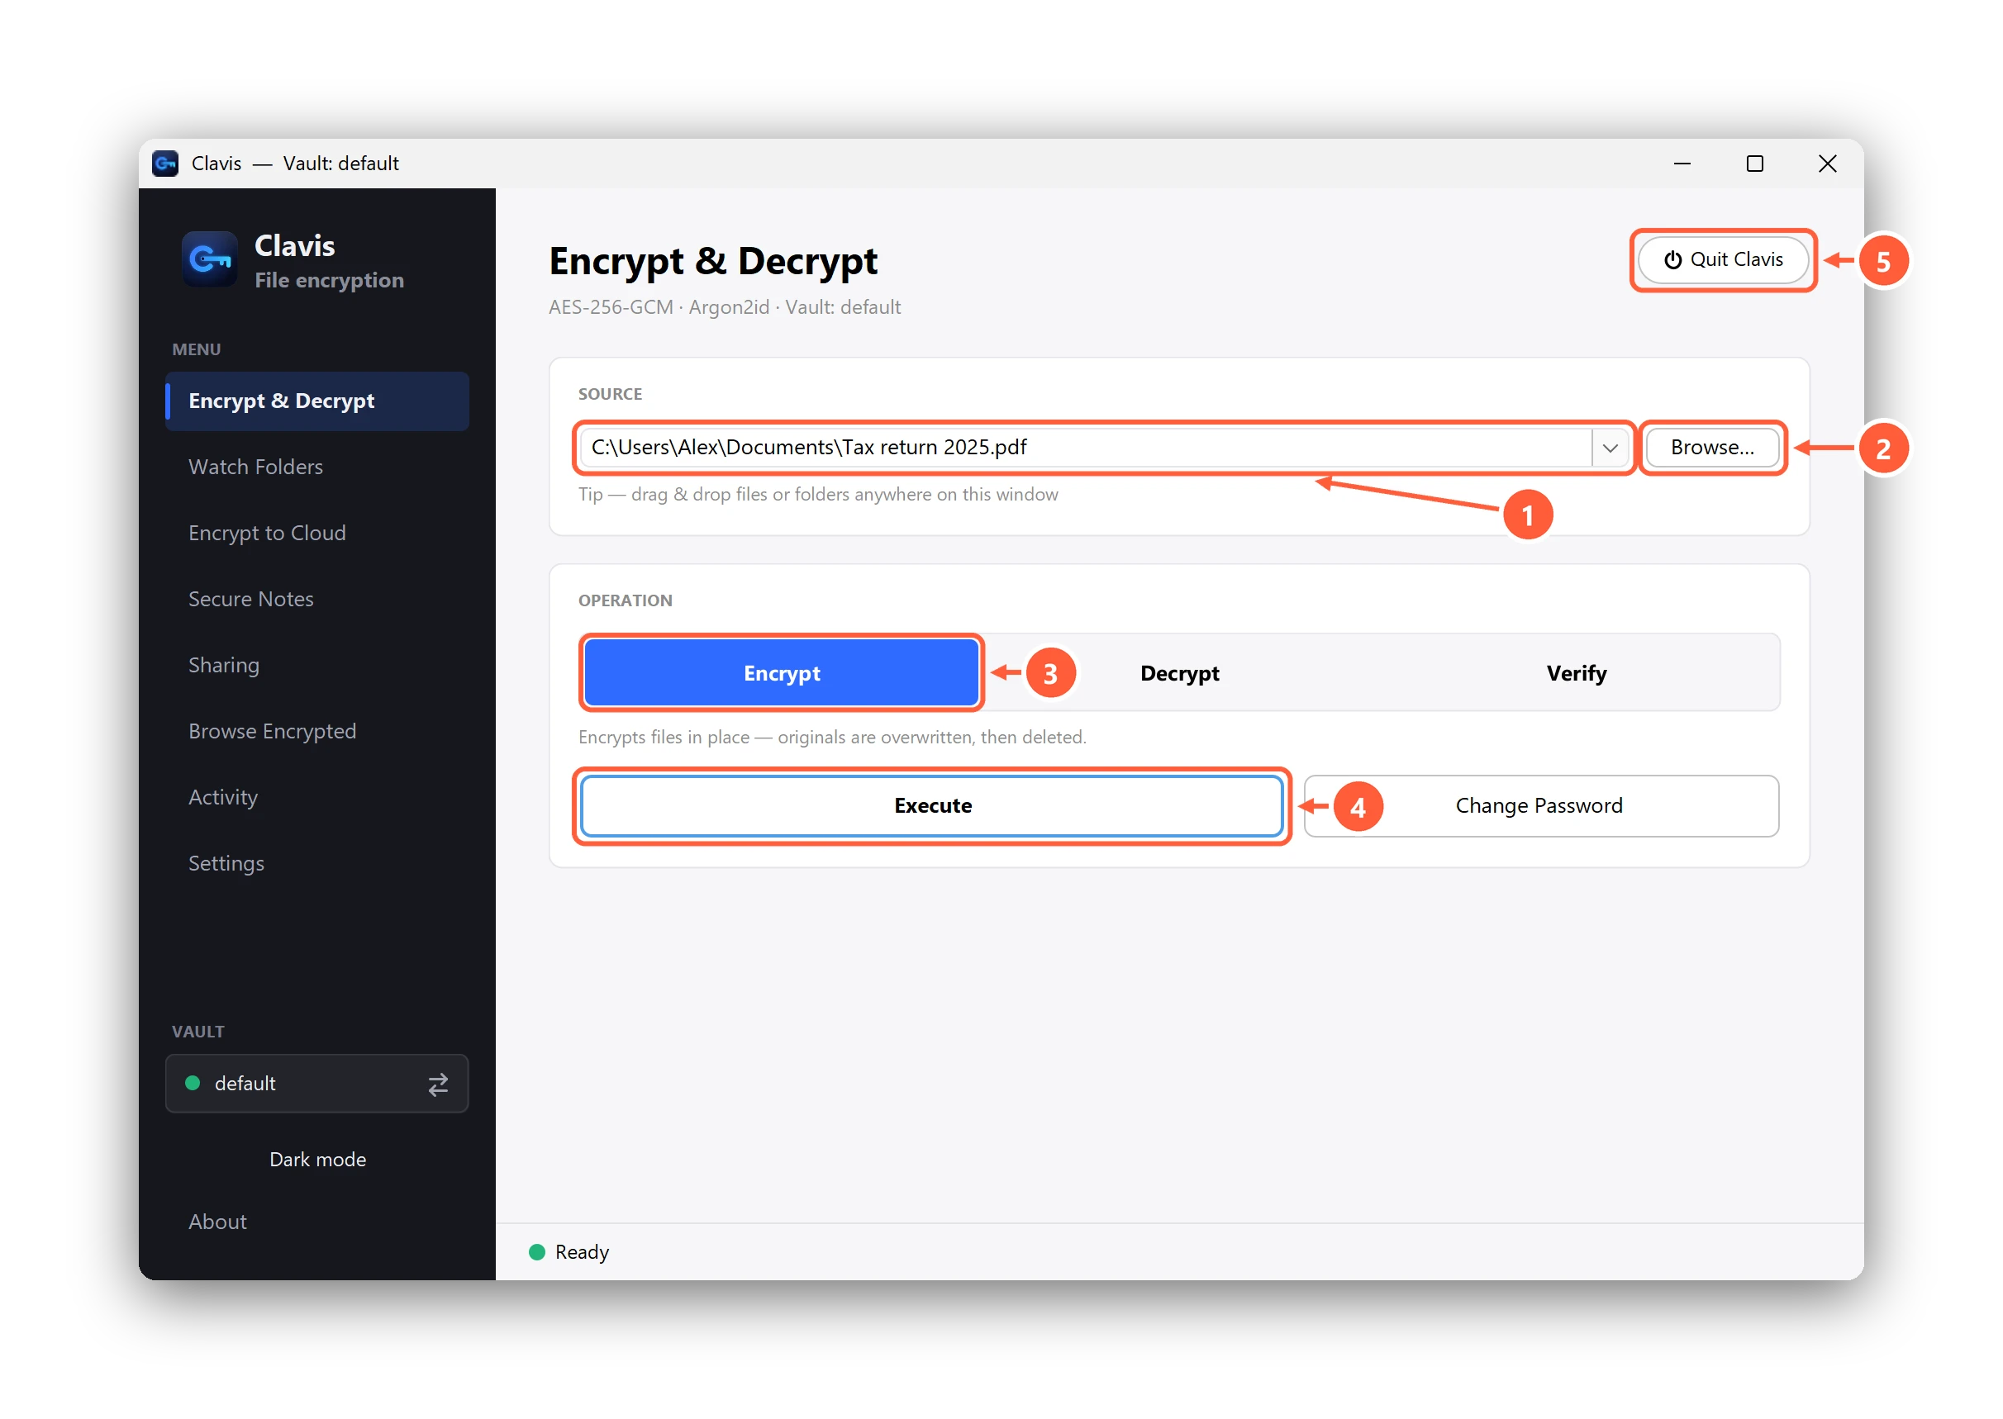
Task: Click 'AES-256-GCM · Argon2id · Vault: default' subtitle
Action: click(725, 307)
